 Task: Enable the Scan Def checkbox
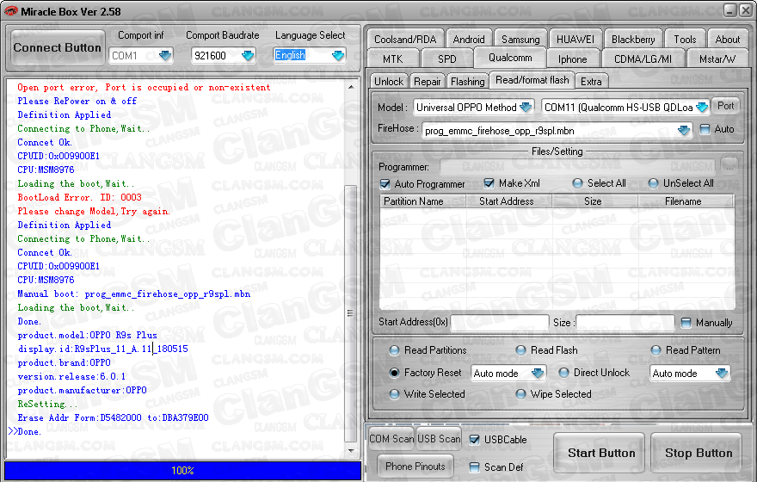[475, 467]
